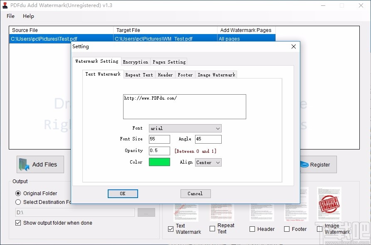Screen dimensions: 371x245
Task: Switch to the Pages Setting tab
Action: (x=169, y=62)
